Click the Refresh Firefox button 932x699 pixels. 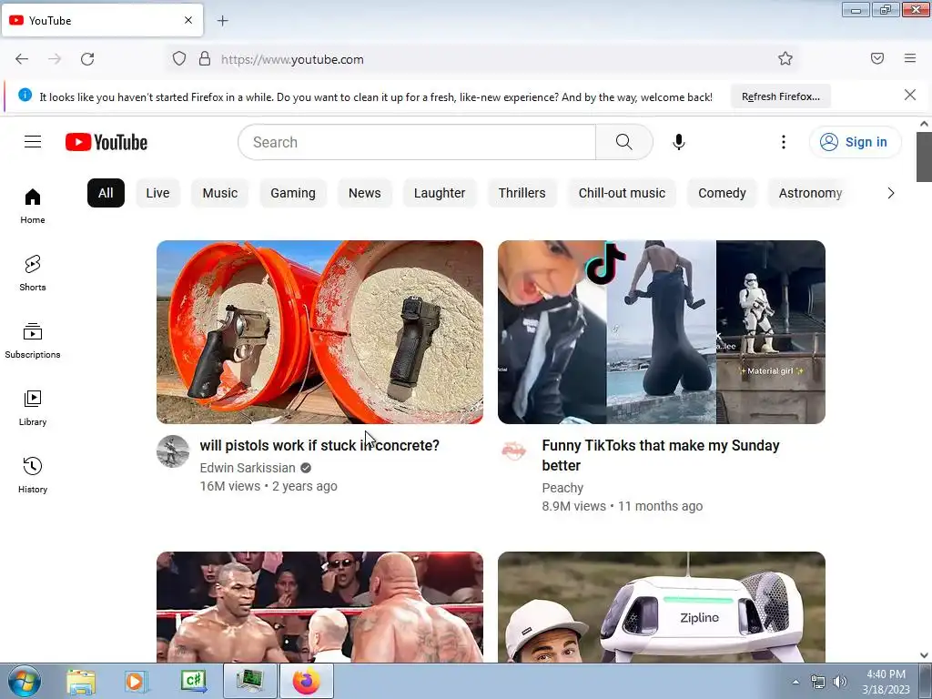[x=780, y=96]
